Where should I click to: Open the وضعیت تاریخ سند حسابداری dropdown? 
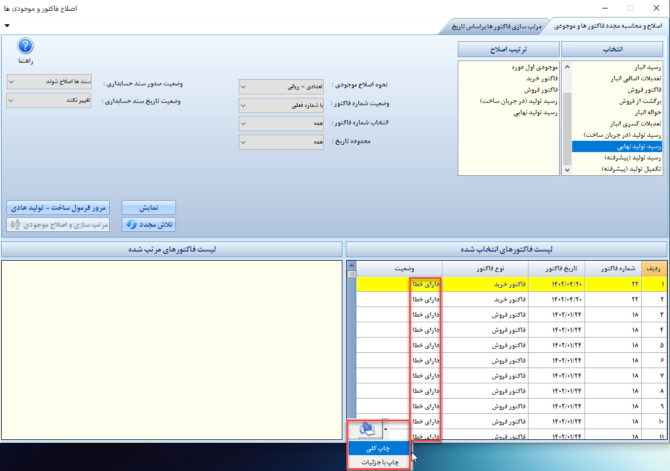point(49,100)
